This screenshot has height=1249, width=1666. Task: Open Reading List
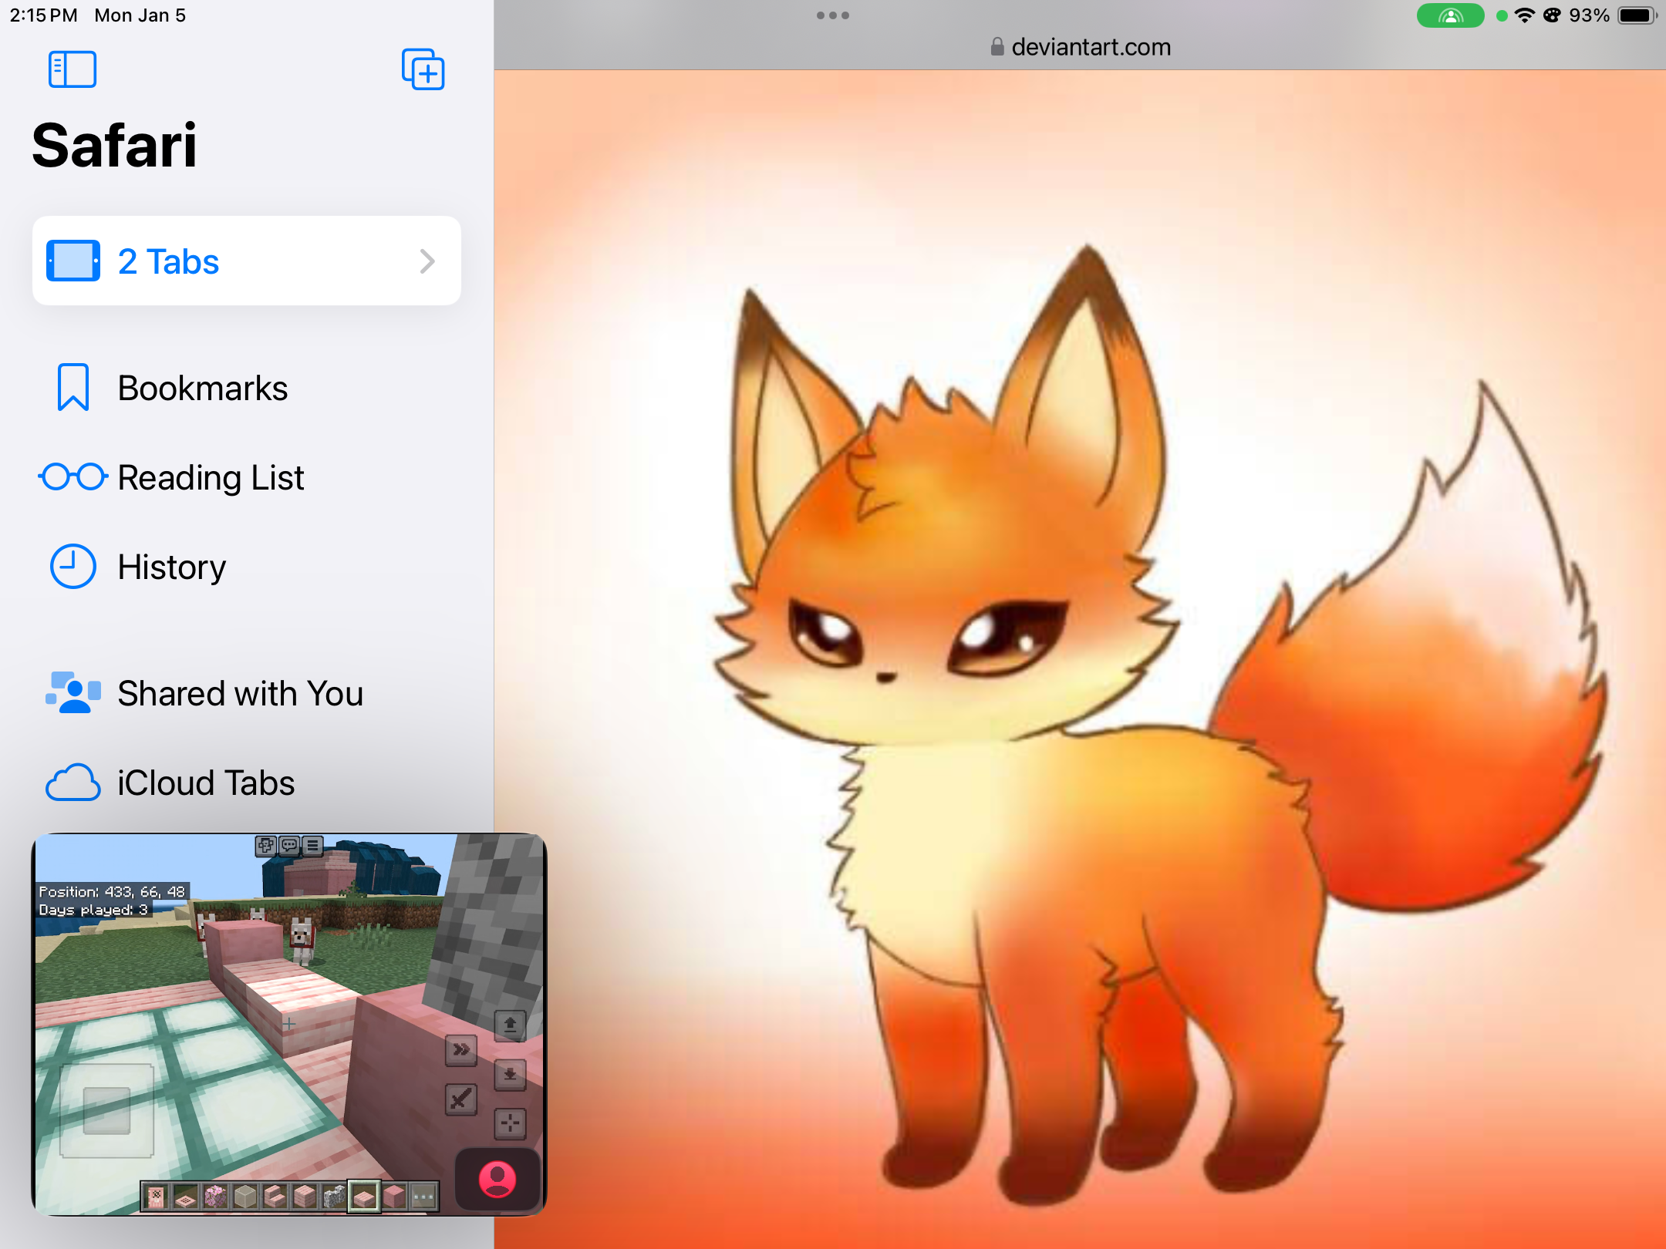point(210,477)
